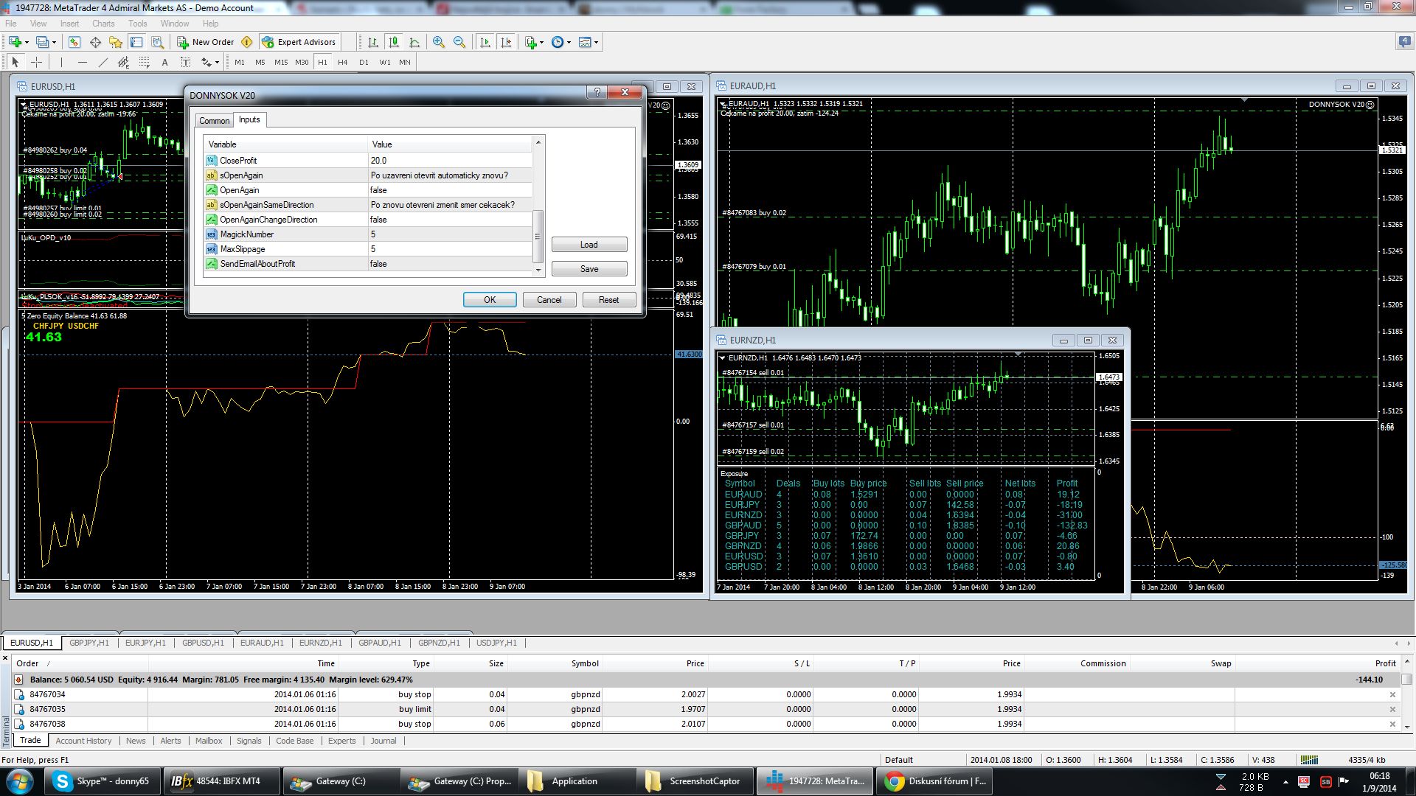Switch to the Common tab in dialog

(215, 120)
